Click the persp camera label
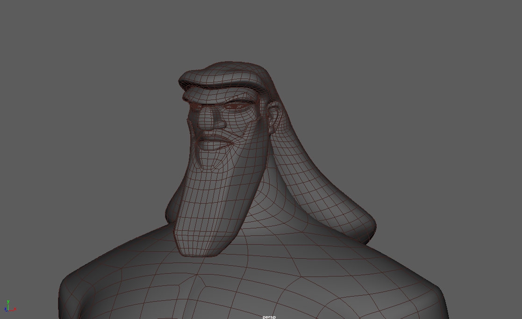 [269, 317]
